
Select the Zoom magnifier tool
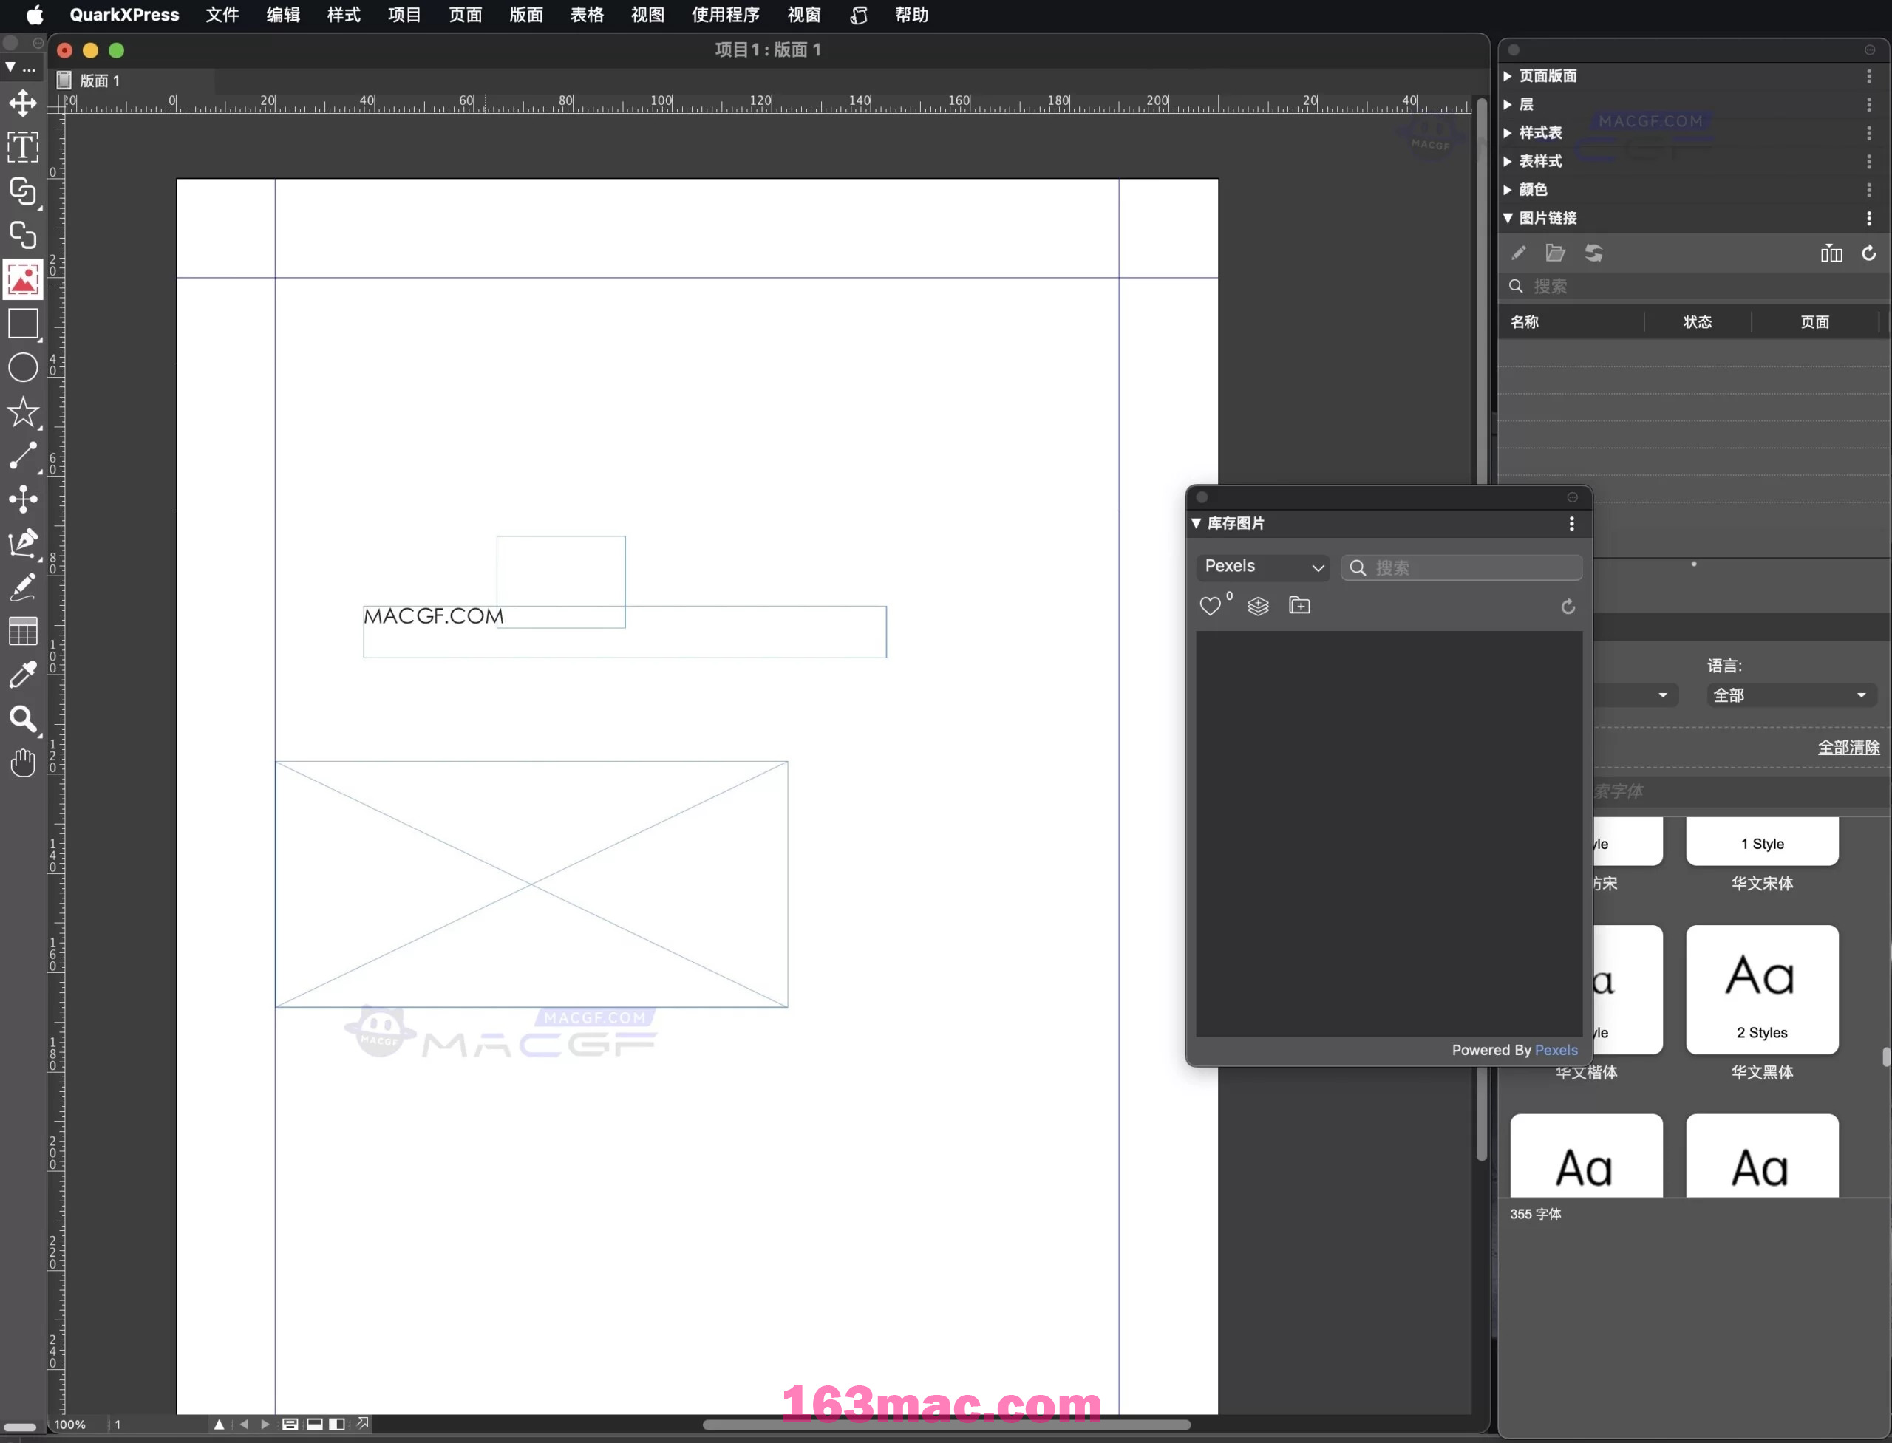coord(23,720)
